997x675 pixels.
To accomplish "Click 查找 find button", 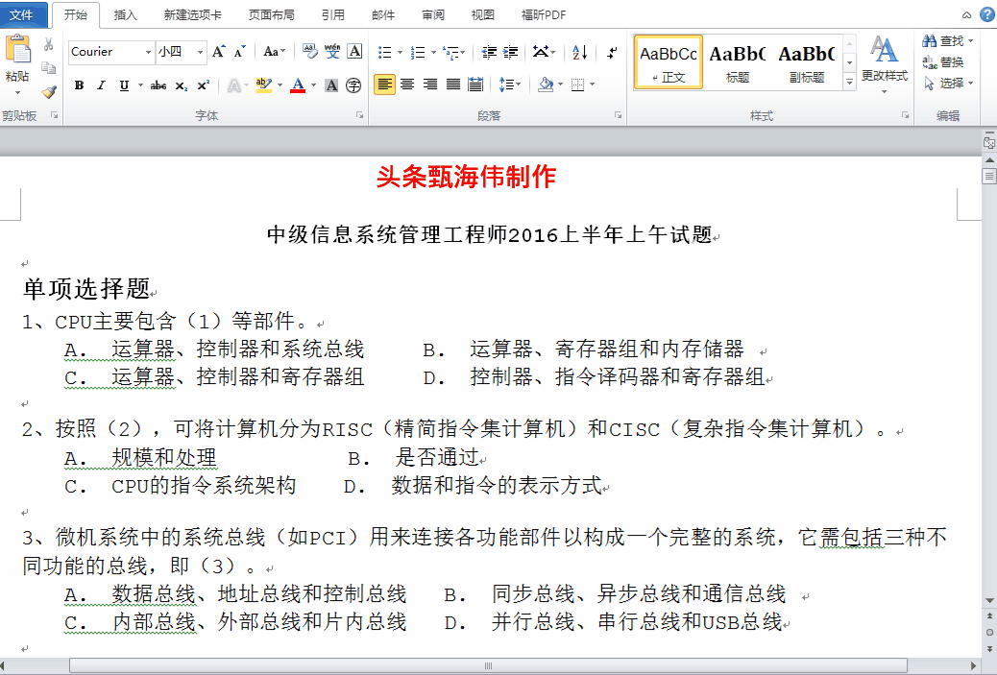I will [x=948, y=41].
